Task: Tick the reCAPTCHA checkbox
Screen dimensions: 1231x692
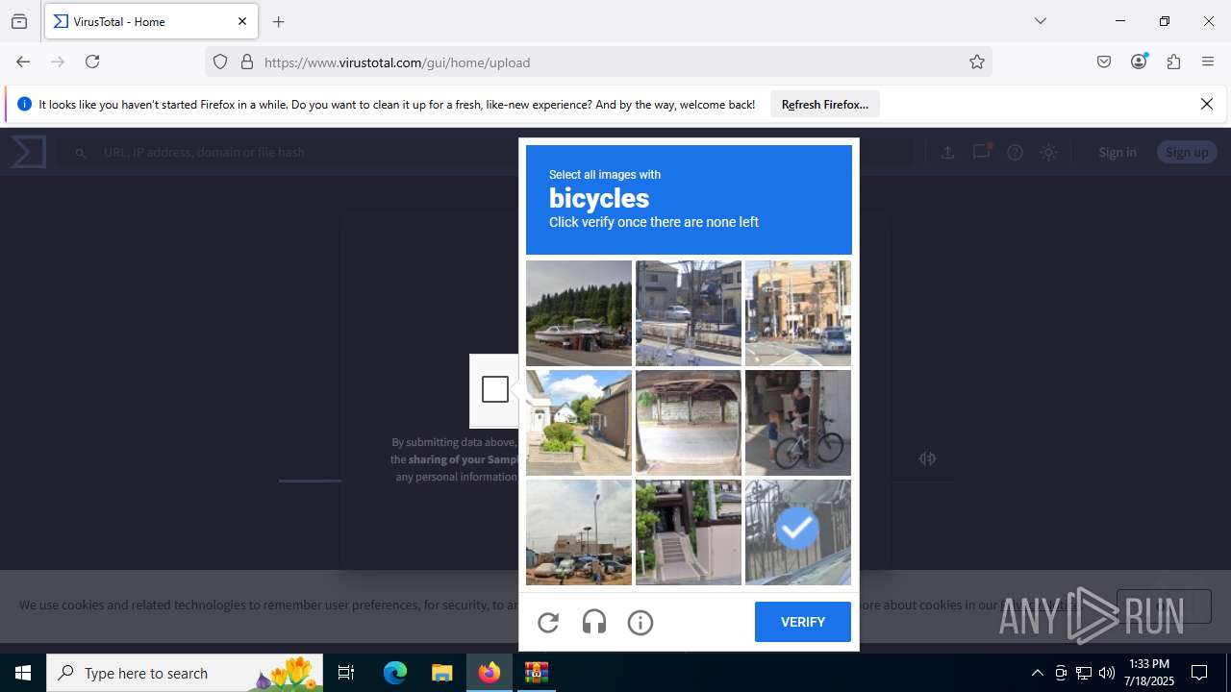Action: (x=495, y=389)
